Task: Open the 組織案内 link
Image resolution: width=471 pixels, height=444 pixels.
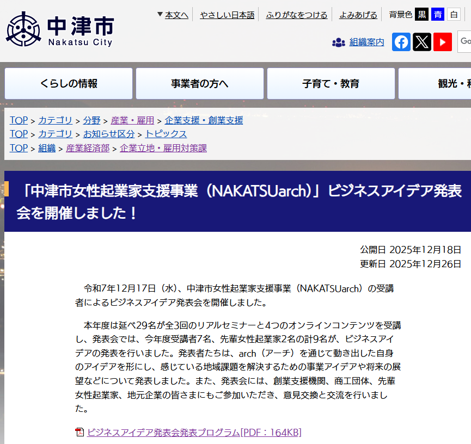Action: [x=366, y=42]
